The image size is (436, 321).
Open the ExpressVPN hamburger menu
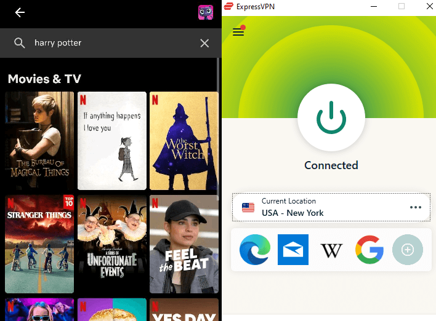(238, 31)
